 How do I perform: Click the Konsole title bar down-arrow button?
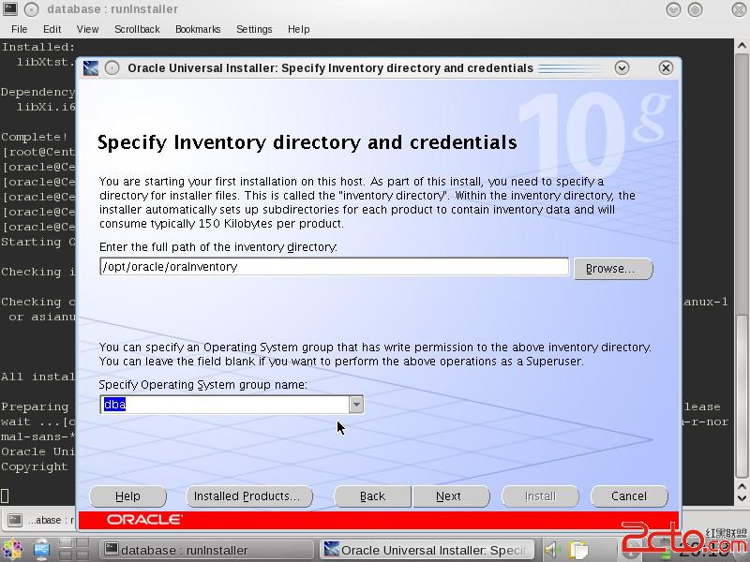click(x=673, y=9)
